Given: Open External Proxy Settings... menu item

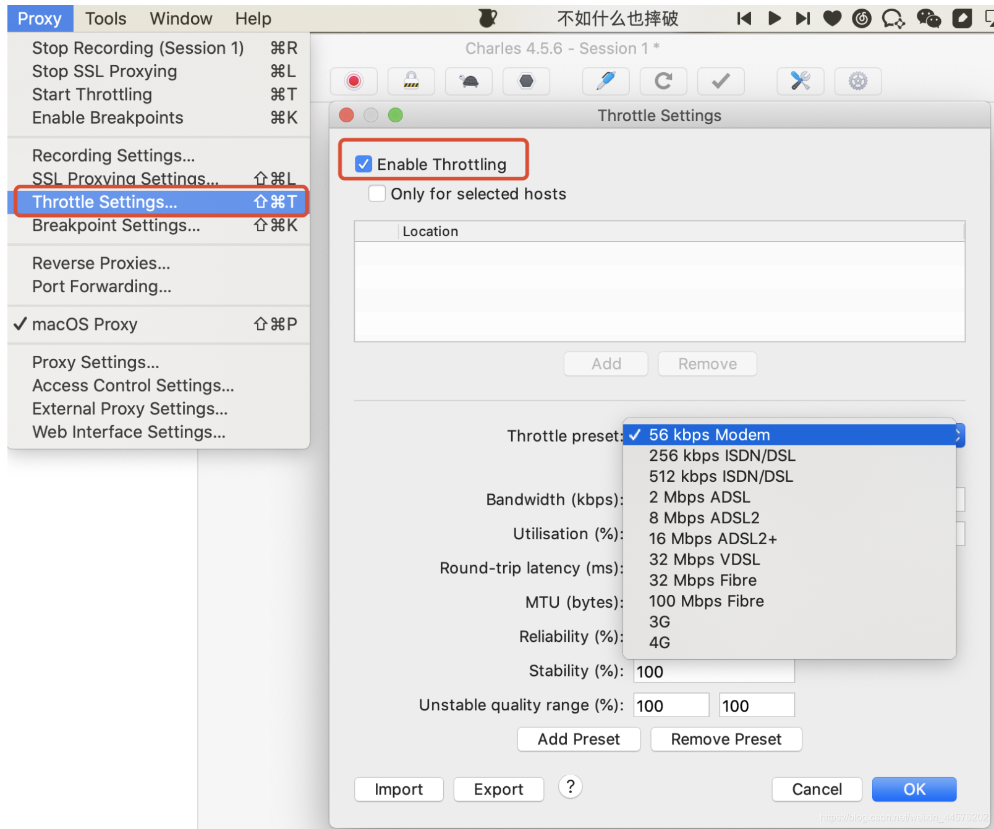Looking at the screenshot, I should [x=158, y=409].
